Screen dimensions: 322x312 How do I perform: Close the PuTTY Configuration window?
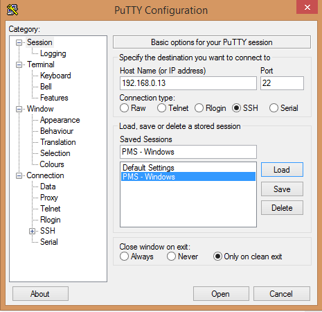(x=307, y=7)
